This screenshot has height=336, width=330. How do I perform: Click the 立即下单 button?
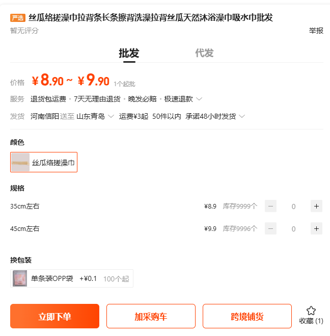54,317
